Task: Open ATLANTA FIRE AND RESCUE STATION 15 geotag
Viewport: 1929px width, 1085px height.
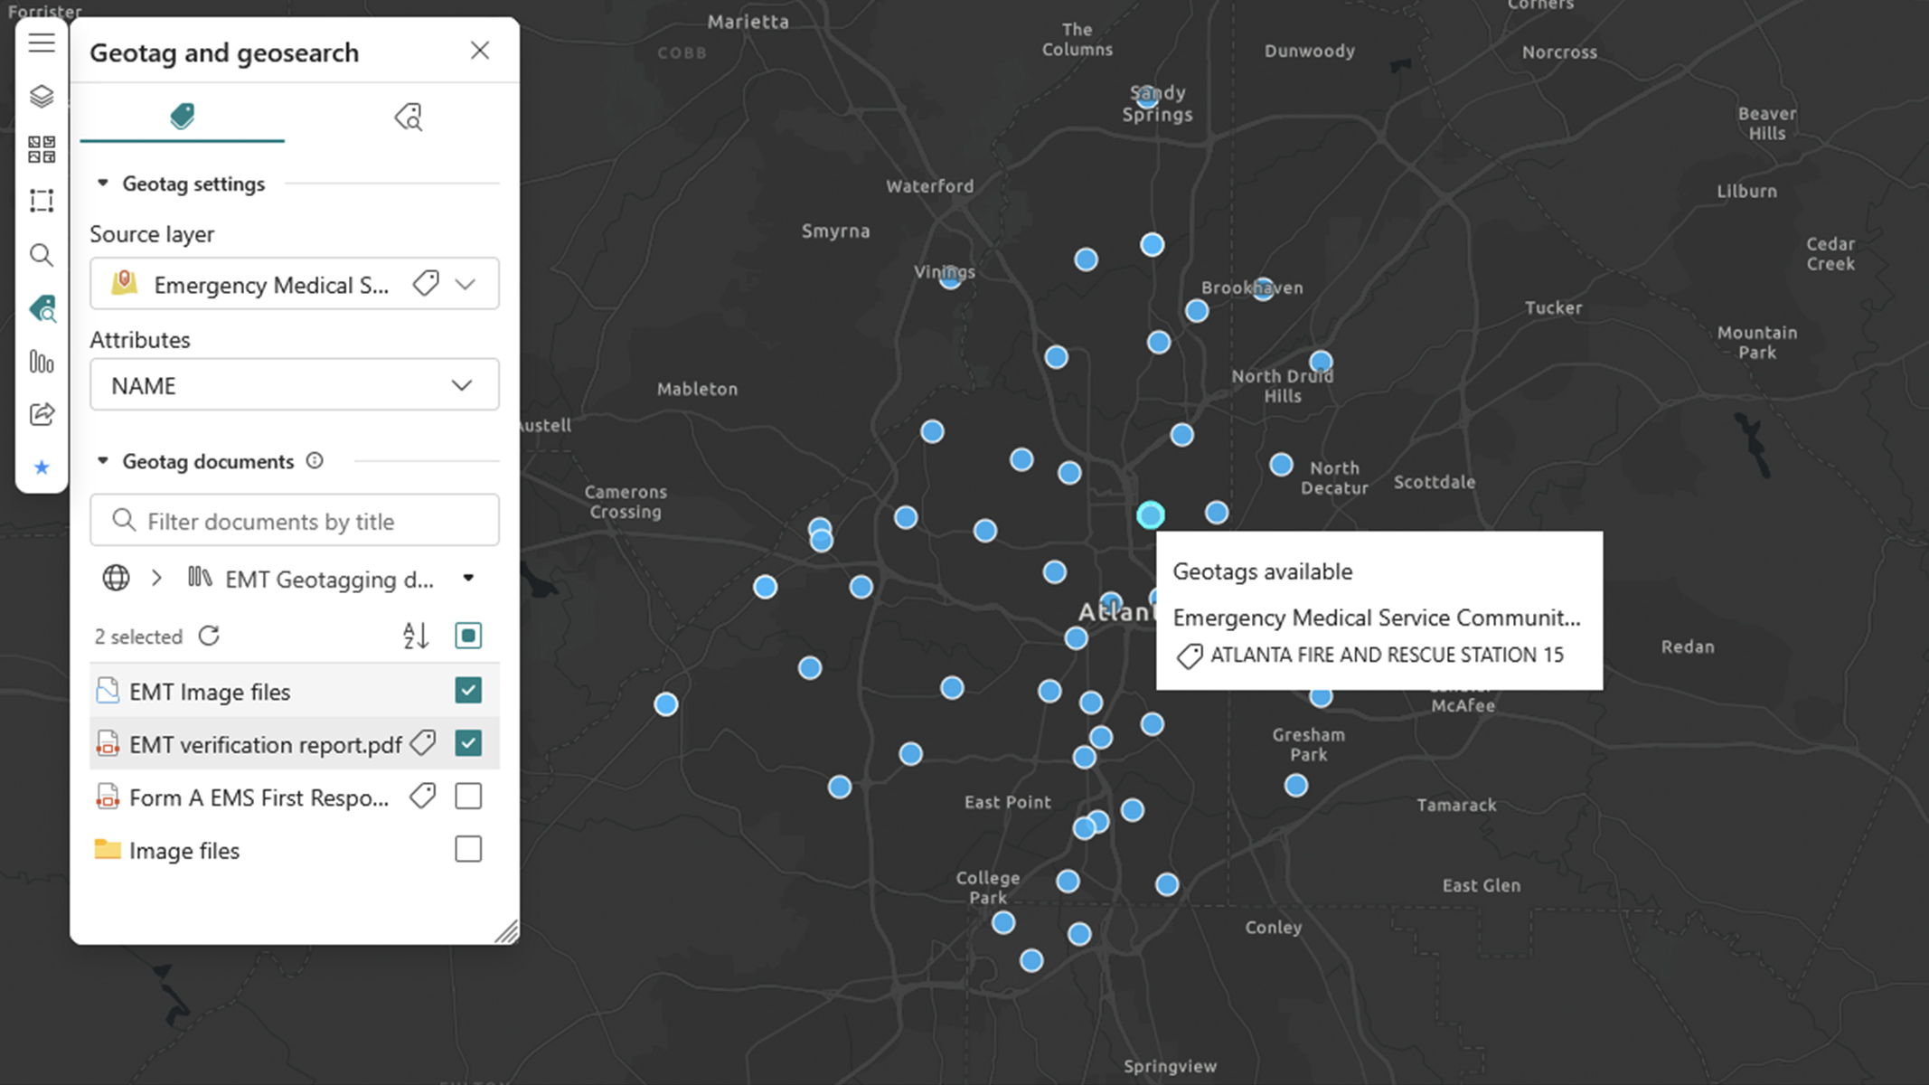Action: point(1386,655)
